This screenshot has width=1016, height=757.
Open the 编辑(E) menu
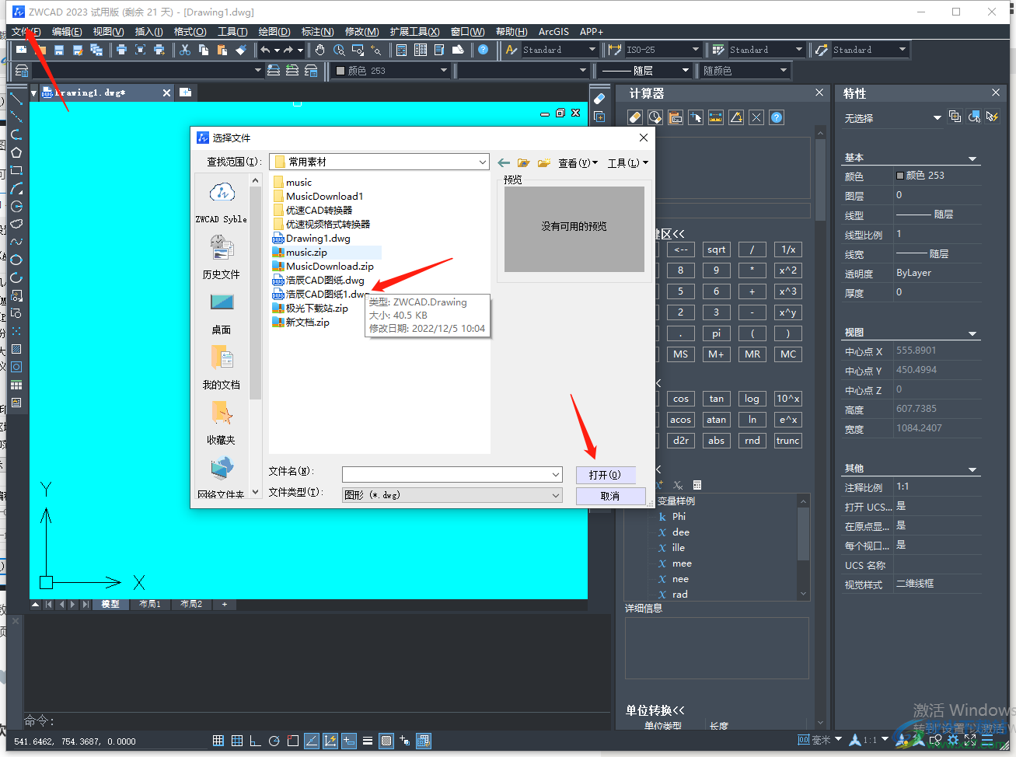tap(67, 32)
